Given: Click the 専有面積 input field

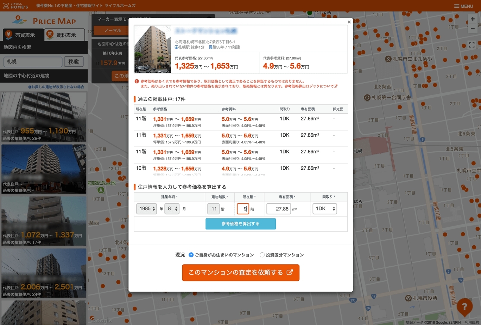Looking at the screenshot, I should pos(279,209).
